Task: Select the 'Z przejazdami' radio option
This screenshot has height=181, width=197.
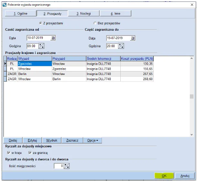Action: click(x=40, y=23)
